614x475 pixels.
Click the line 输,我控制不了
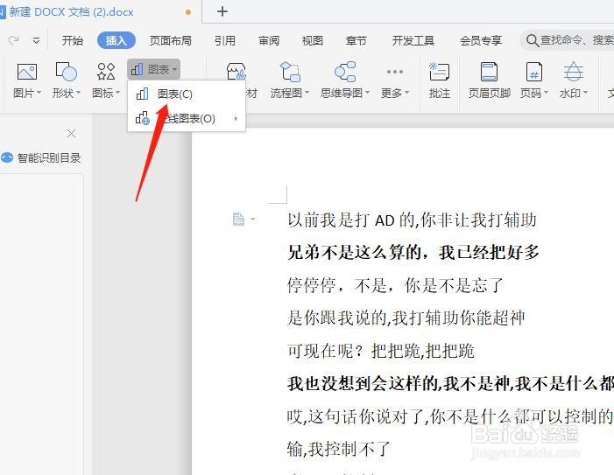tap(339, 449)
